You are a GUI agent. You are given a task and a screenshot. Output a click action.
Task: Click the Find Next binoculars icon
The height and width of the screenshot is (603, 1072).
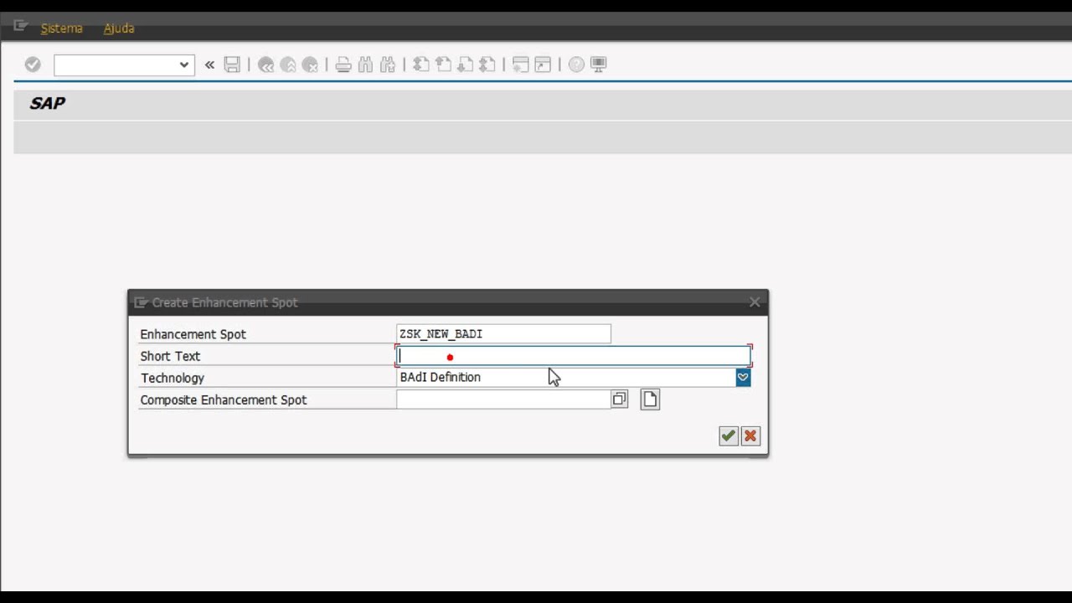pyautogui.click(x=387, y=64)
